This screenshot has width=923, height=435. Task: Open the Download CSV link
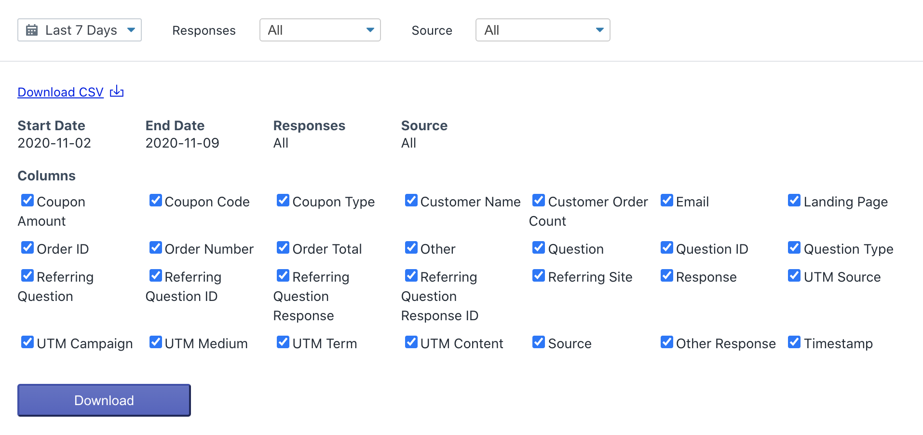point(61,92)
